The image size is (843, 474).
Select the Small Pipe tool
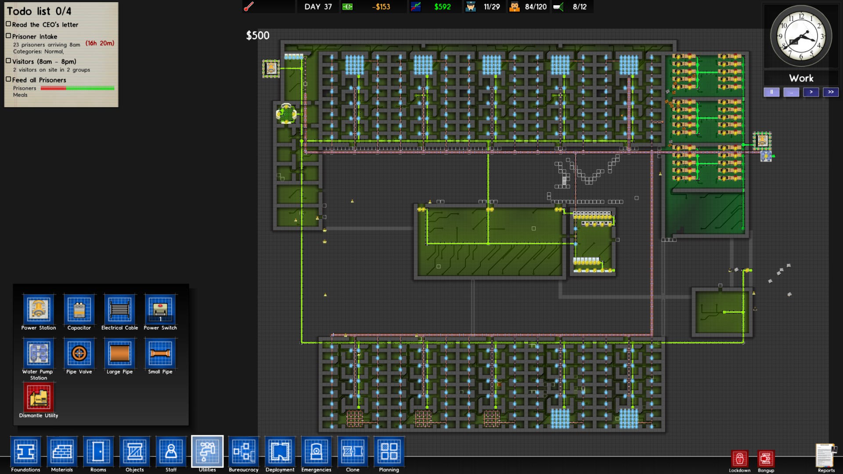(x=160, y=353)
